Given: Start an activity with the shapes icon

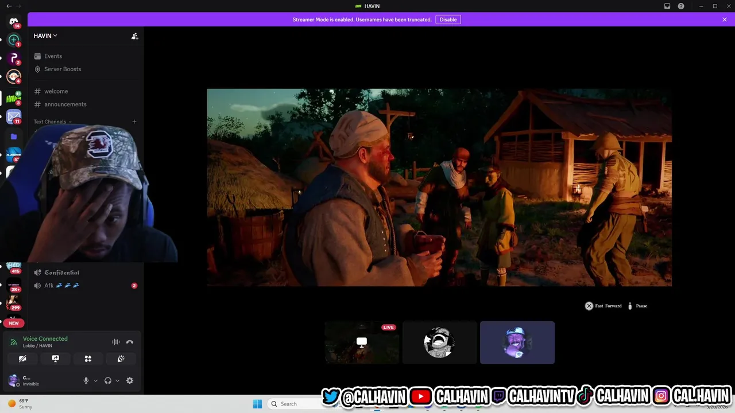Looking at the screenshot, I should click(x=88, y=359).
